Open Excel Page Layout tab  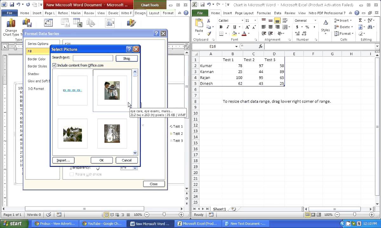pos(244,13)
